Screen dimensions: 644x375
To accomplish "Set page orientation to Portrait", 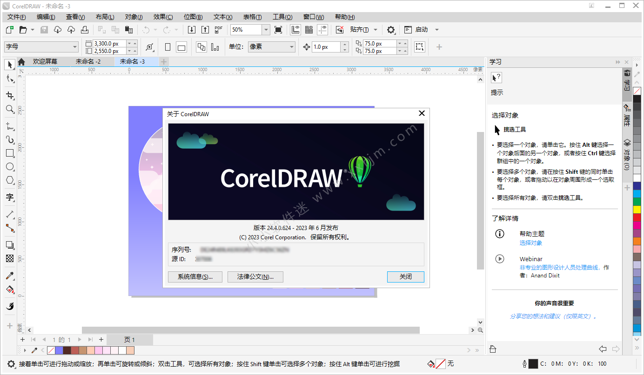I will (x=168, y=47).
